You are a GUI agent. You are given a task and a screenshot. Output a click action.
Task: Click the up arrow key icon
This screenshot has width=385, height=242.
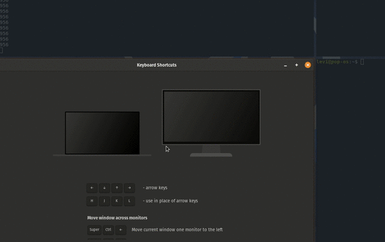(117, 188)
